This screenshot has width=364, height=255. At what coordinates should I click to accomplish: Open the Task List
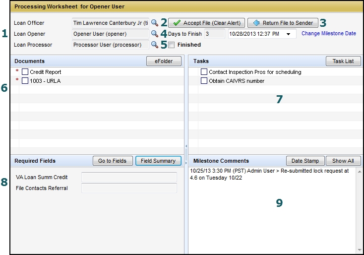343,61
